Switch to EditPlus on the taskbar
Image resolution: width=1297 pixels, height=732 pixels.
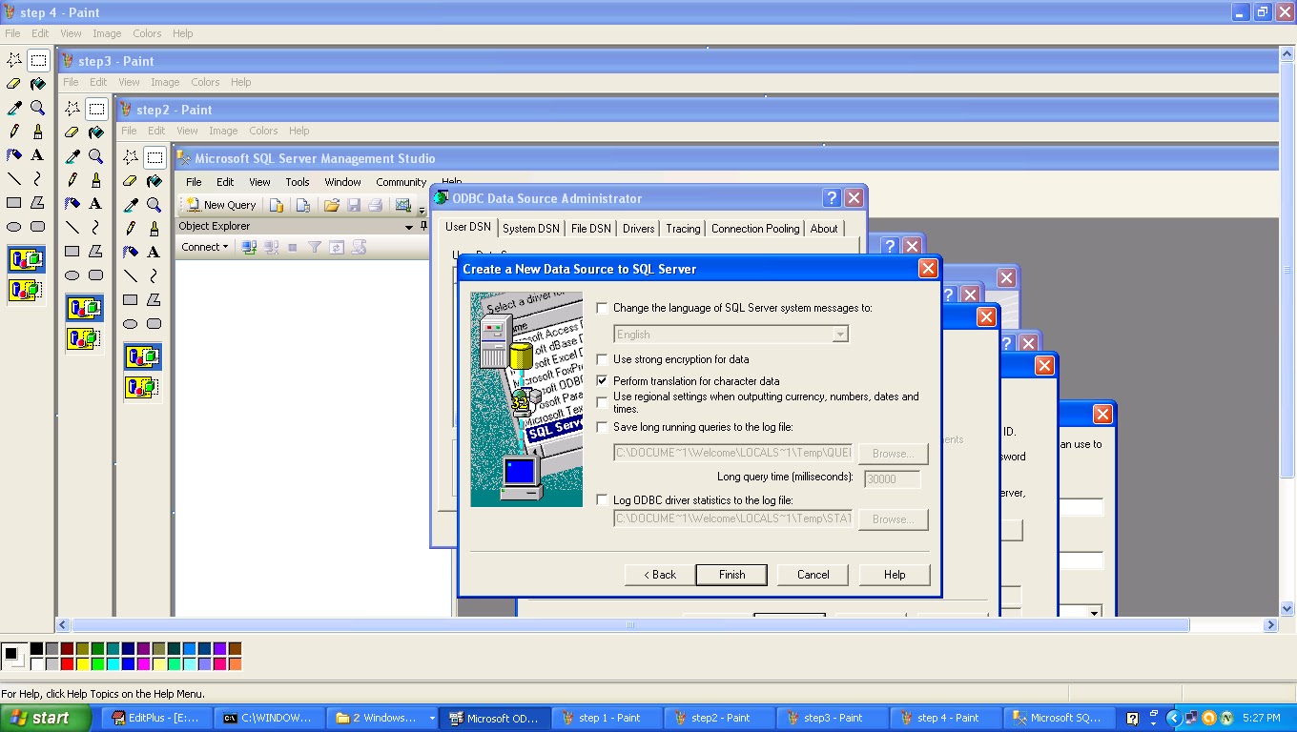pos(156,718)
